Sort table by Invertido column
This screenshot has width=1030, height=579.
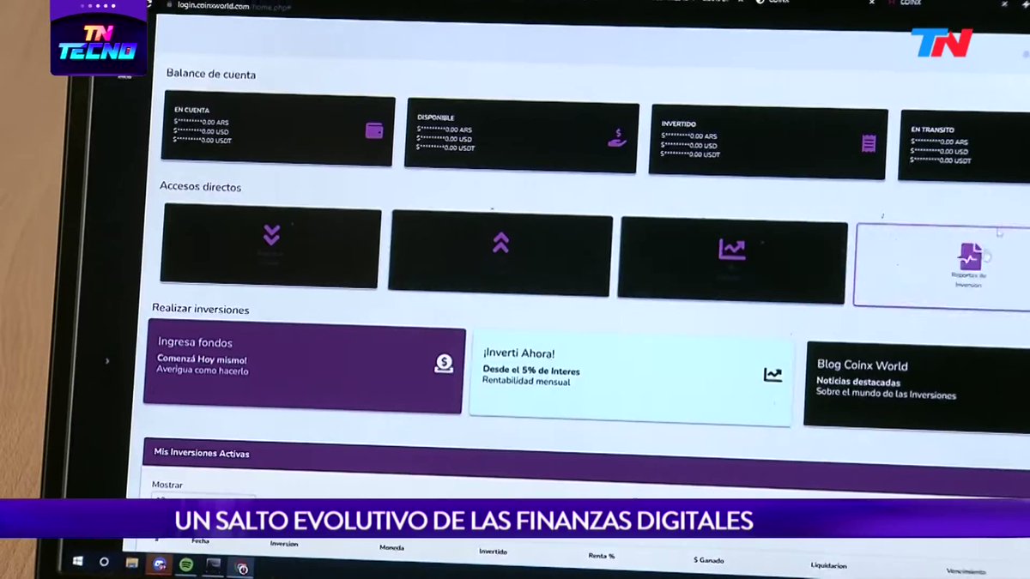point(493,552)
